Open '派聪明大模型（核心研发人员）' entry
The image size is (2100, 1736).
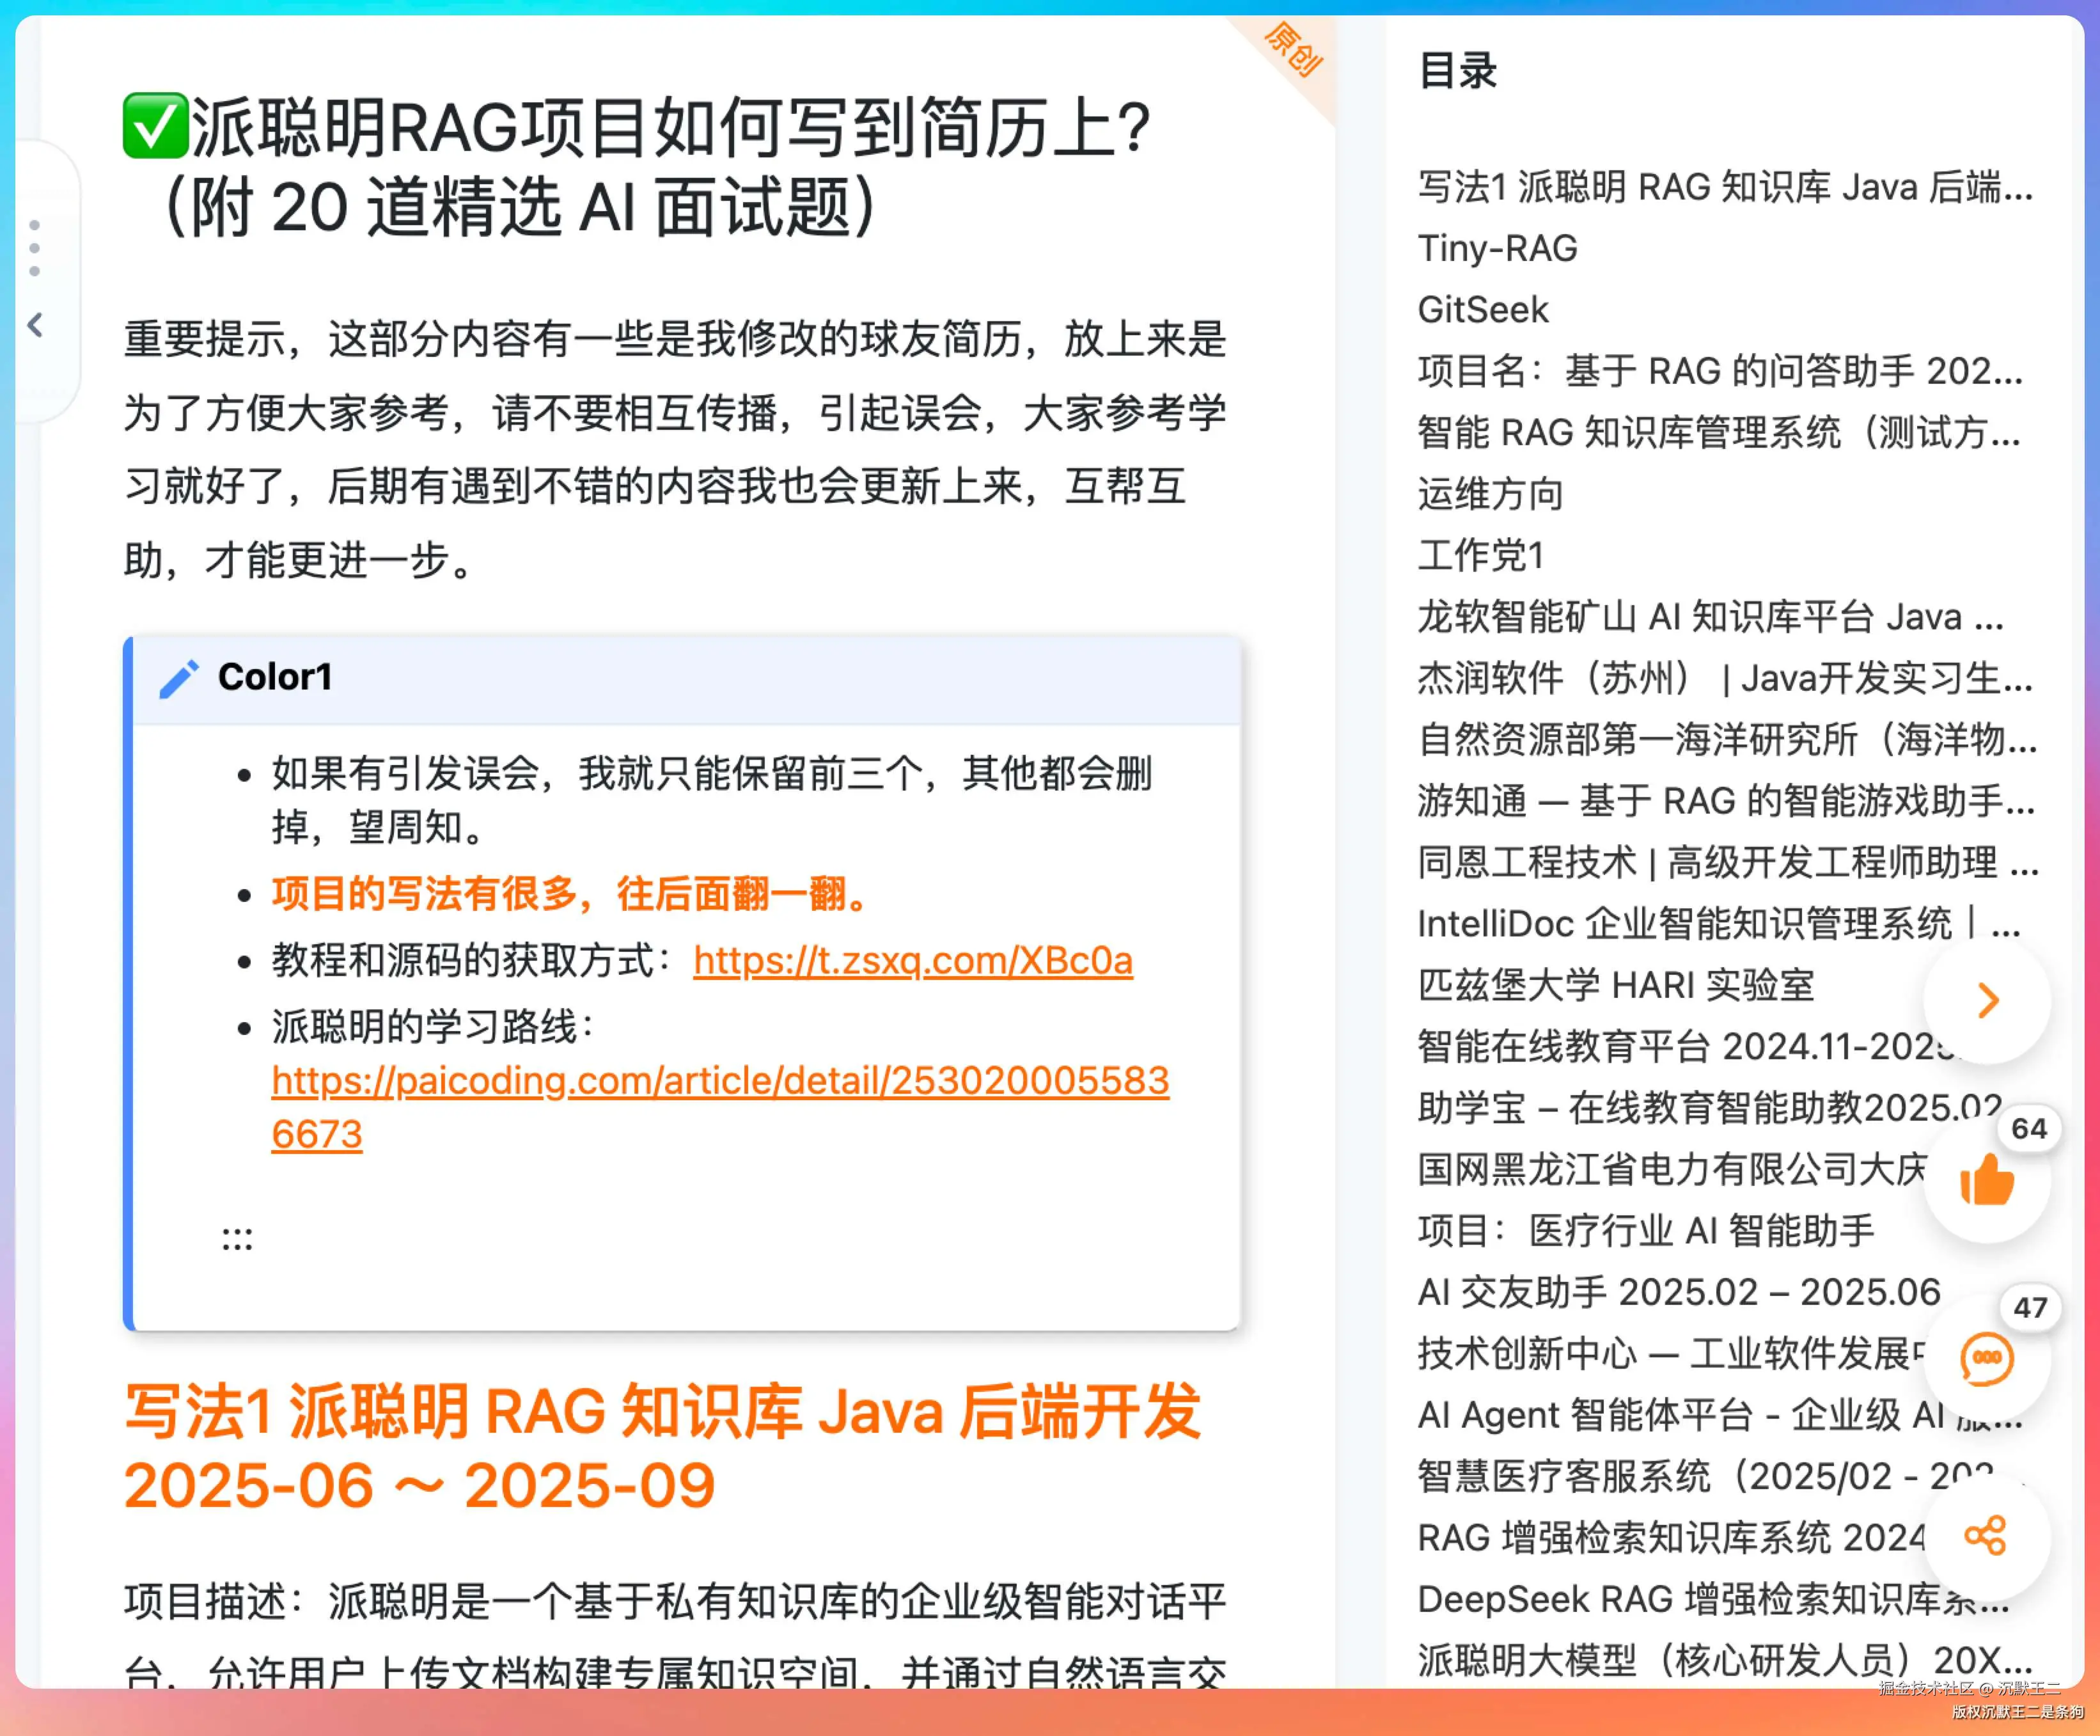(1725, 1660)
